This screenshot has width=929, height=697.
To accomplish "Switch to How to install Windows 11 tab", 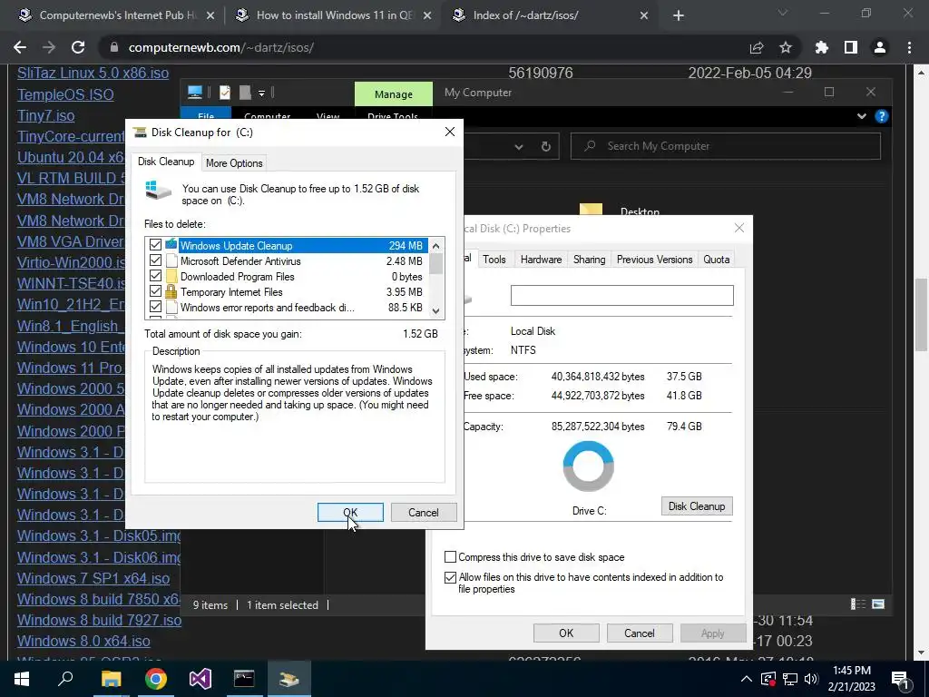I will 334,15.
